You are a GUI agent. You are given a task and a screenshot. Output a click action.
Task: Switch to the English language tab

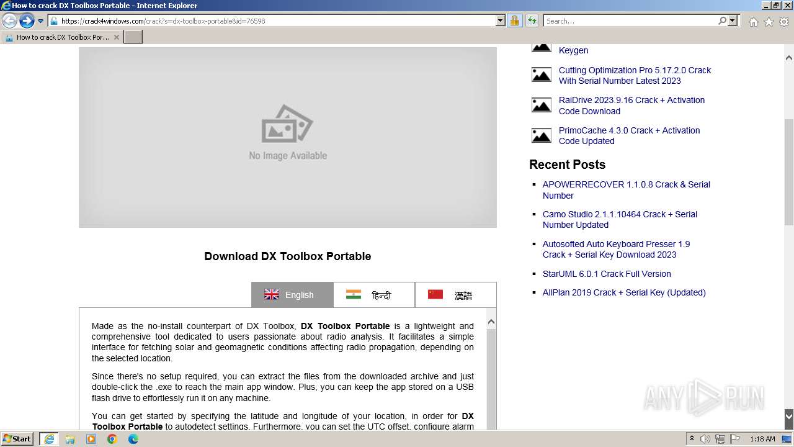[292, 295]
